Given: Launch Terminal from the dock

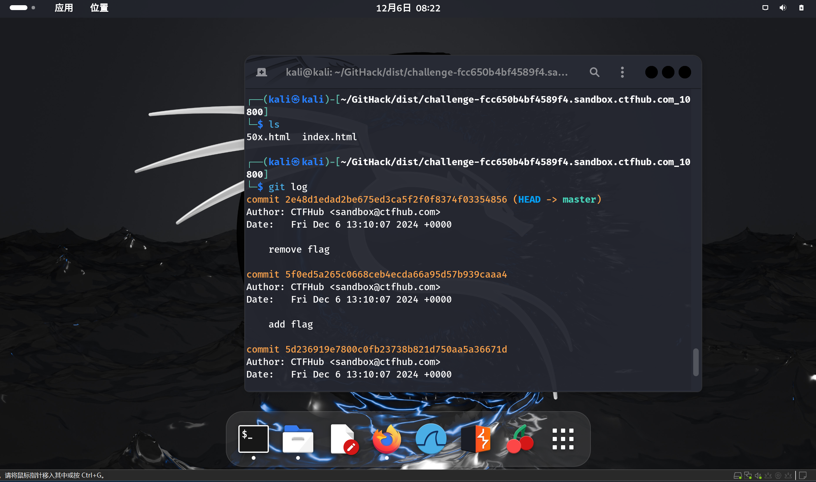Looking at the screenshot, I should point(254,439).
